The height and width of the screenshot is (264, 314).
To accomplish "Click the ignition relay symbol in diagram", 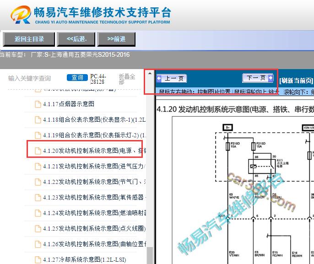I will (x=261, y=166).
